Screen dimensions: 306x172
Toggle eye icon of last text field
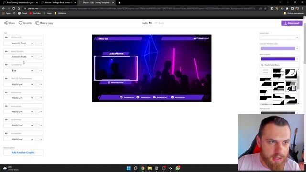6,133
